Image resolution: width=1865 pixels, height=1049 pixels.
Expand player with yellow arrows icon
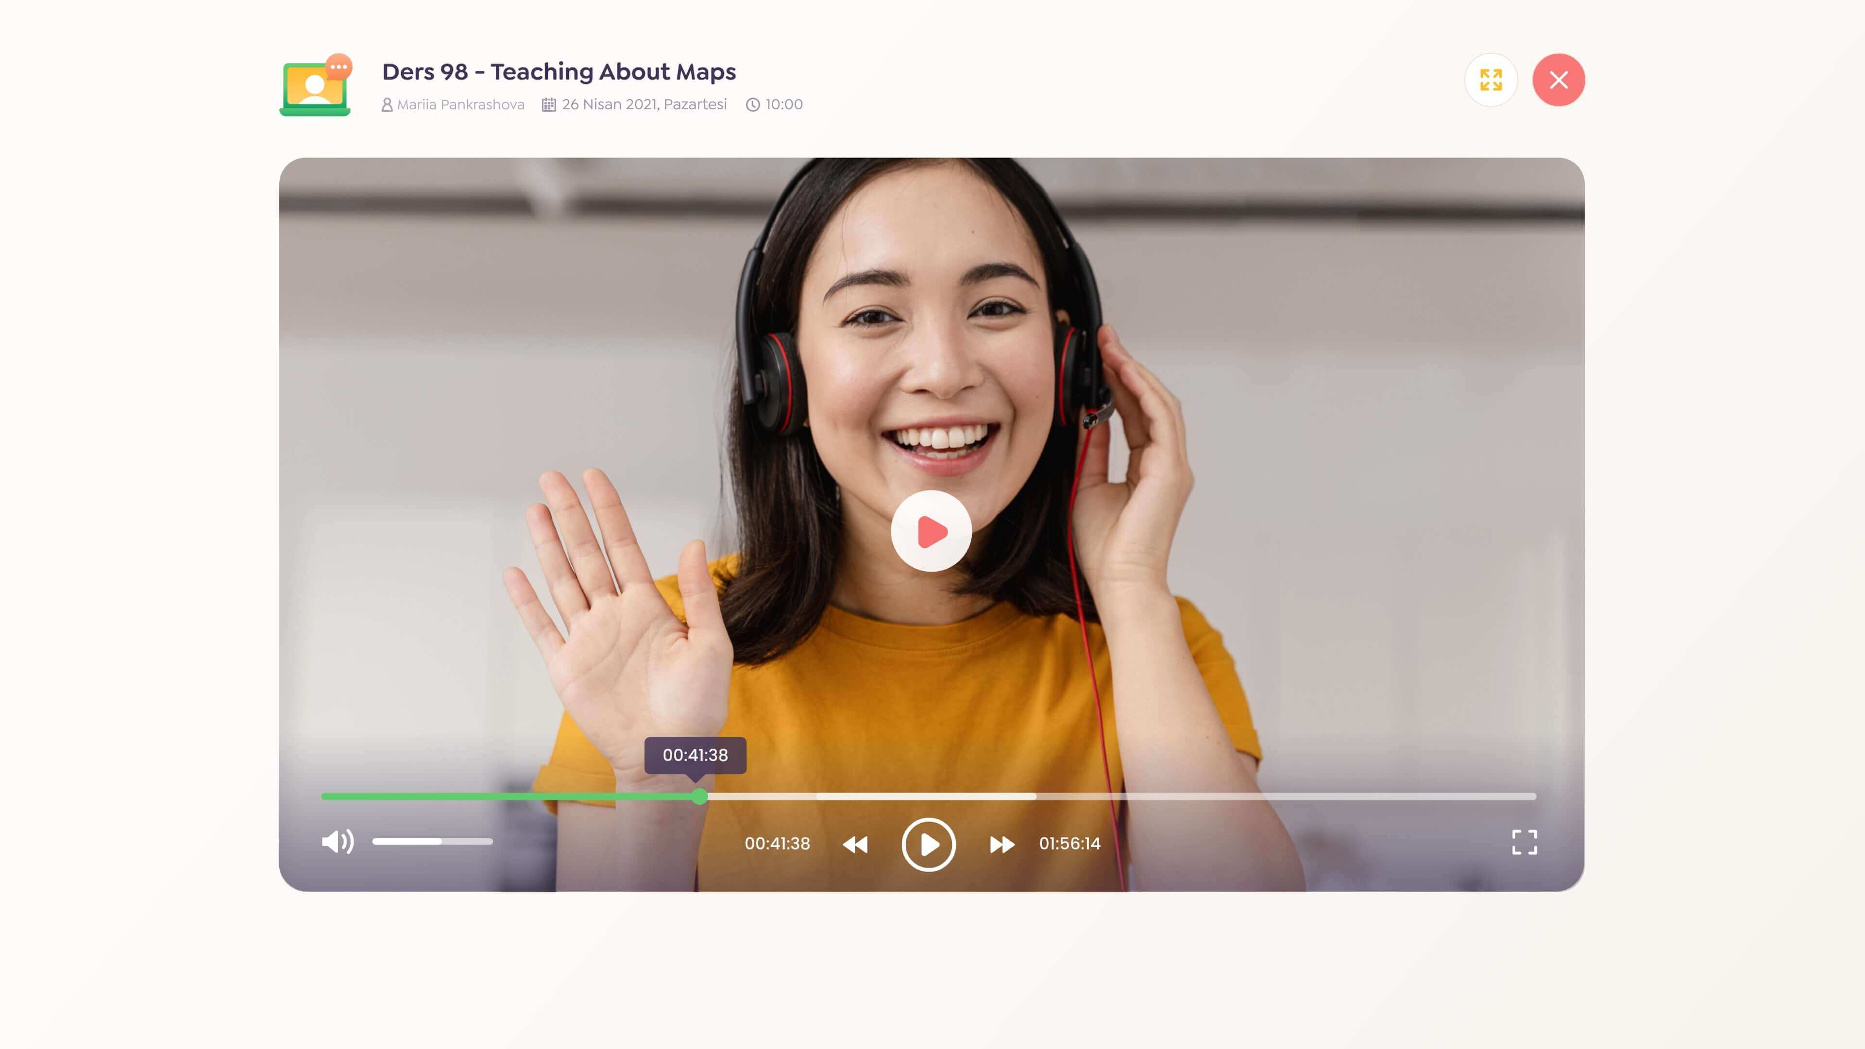pyautogui.click(x=1491, y=80)
